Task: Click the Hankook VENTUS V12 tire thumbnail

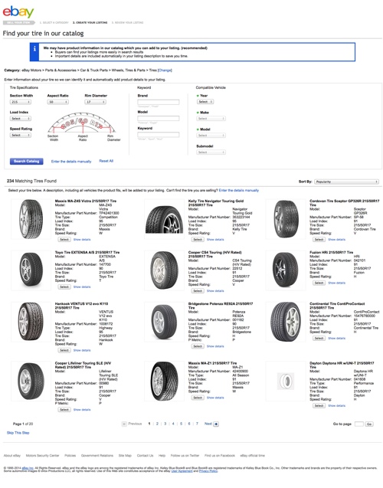Action: tap(31, 322)
